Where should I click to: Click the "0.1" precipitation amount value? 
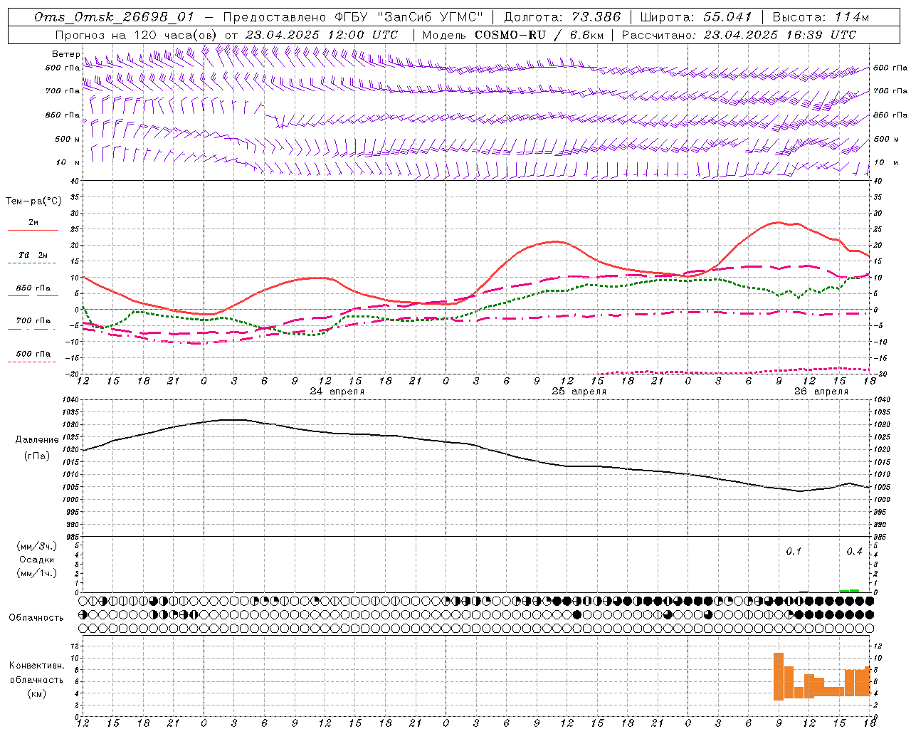click(794, 551)
